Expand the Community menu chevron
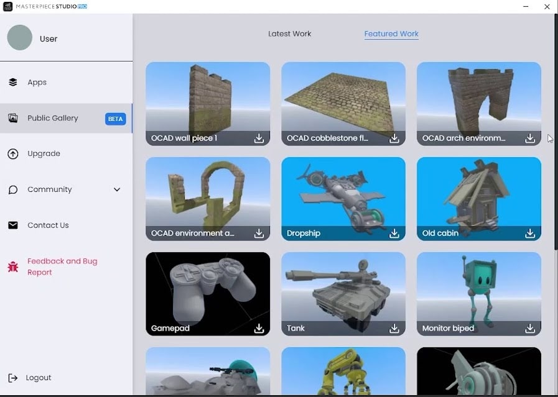The width and height of the screenshot is (558, 397). pyautogui.click(x=117, y=189)
